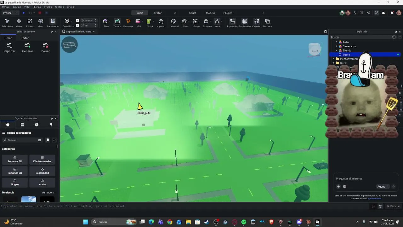
Task: Click the Aprende más link
Action: [375, 199]
